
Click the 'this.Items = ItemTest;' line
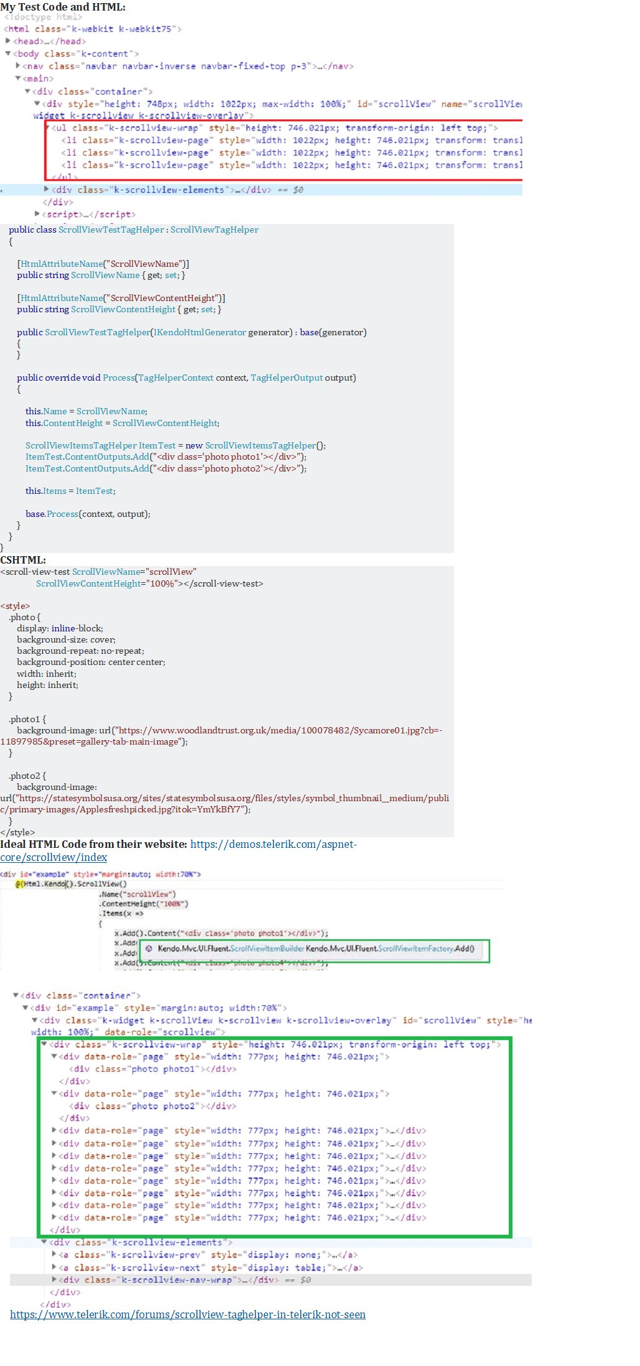click(x=70, y=491)
